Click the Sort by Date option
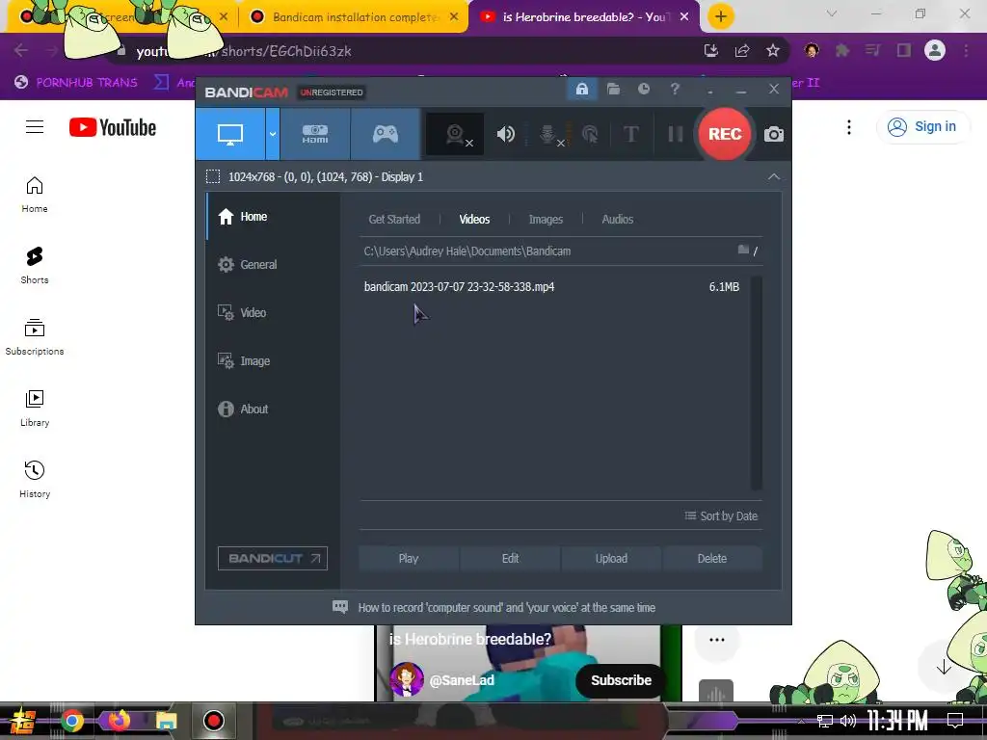This screenshot has height=740, width=987. click(x=721, y=516)
